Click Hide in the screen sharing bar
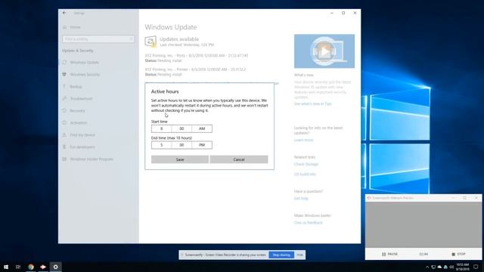Viewport: 484px width, 272px height. tap(299, 255)
